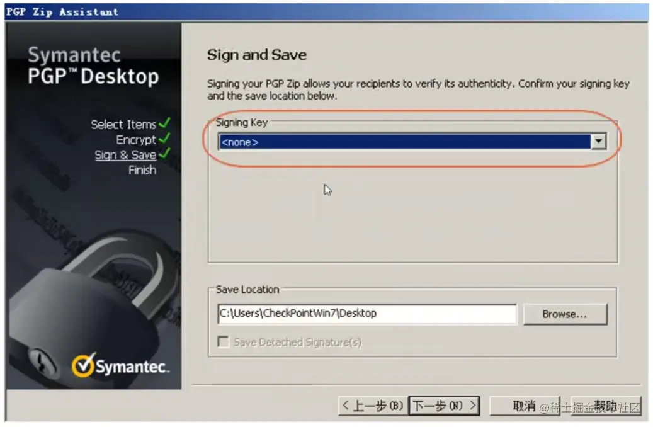This screenshot has height=427, width=653.
Task: Go back with 上一步(B) button
Action: 373,406
